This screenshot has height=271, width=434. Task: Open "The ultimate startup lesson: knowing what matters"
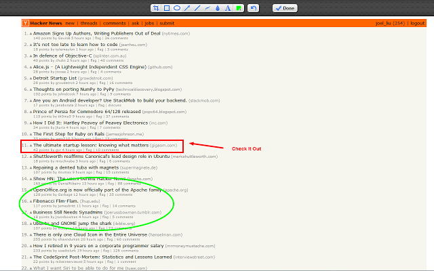91,145
